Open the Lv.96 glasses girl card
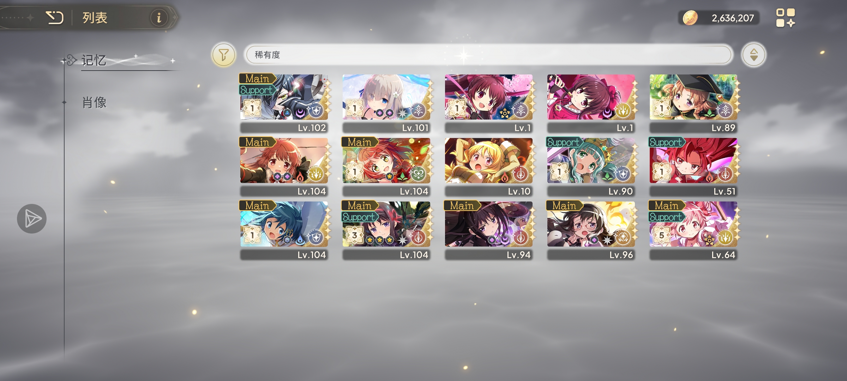The width and height of the screenshot is (847, 381). tap(591, 230)
